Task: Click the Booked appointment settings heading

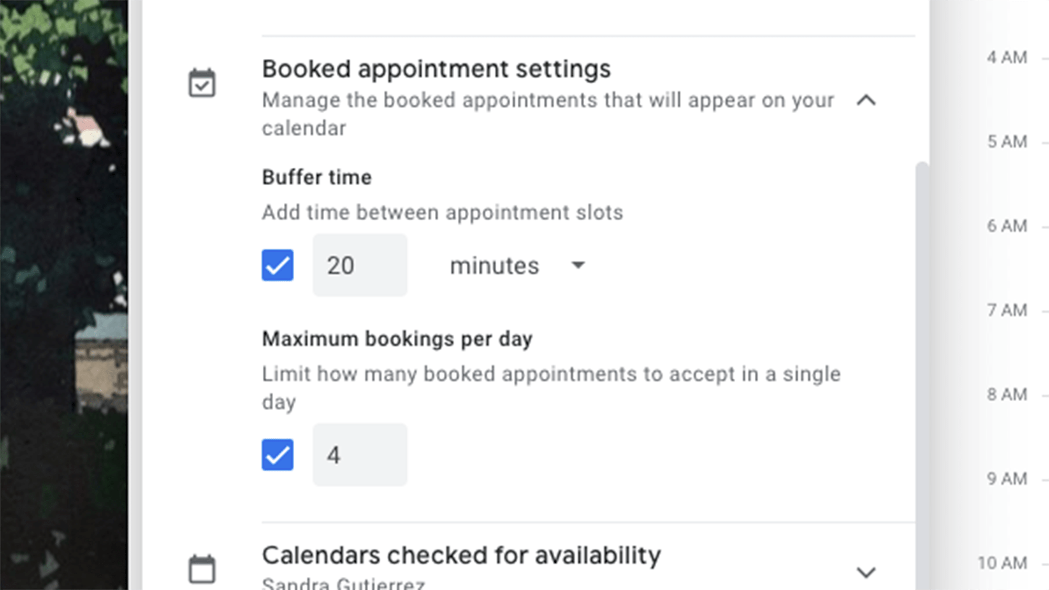Action: [x=436, y=69]
